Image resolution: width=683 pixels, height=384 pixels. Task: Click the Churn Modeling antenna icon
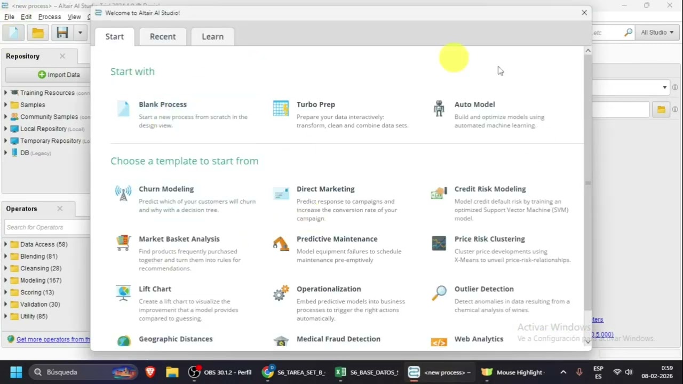tap(123, 193)
